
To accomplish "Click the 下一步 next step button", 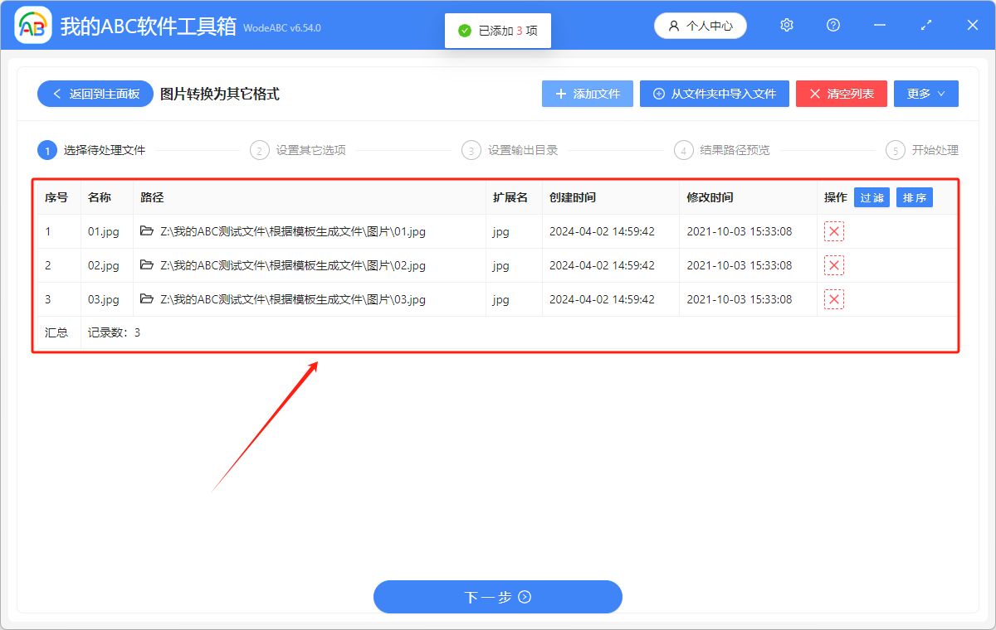I will [x=497, y=597].
